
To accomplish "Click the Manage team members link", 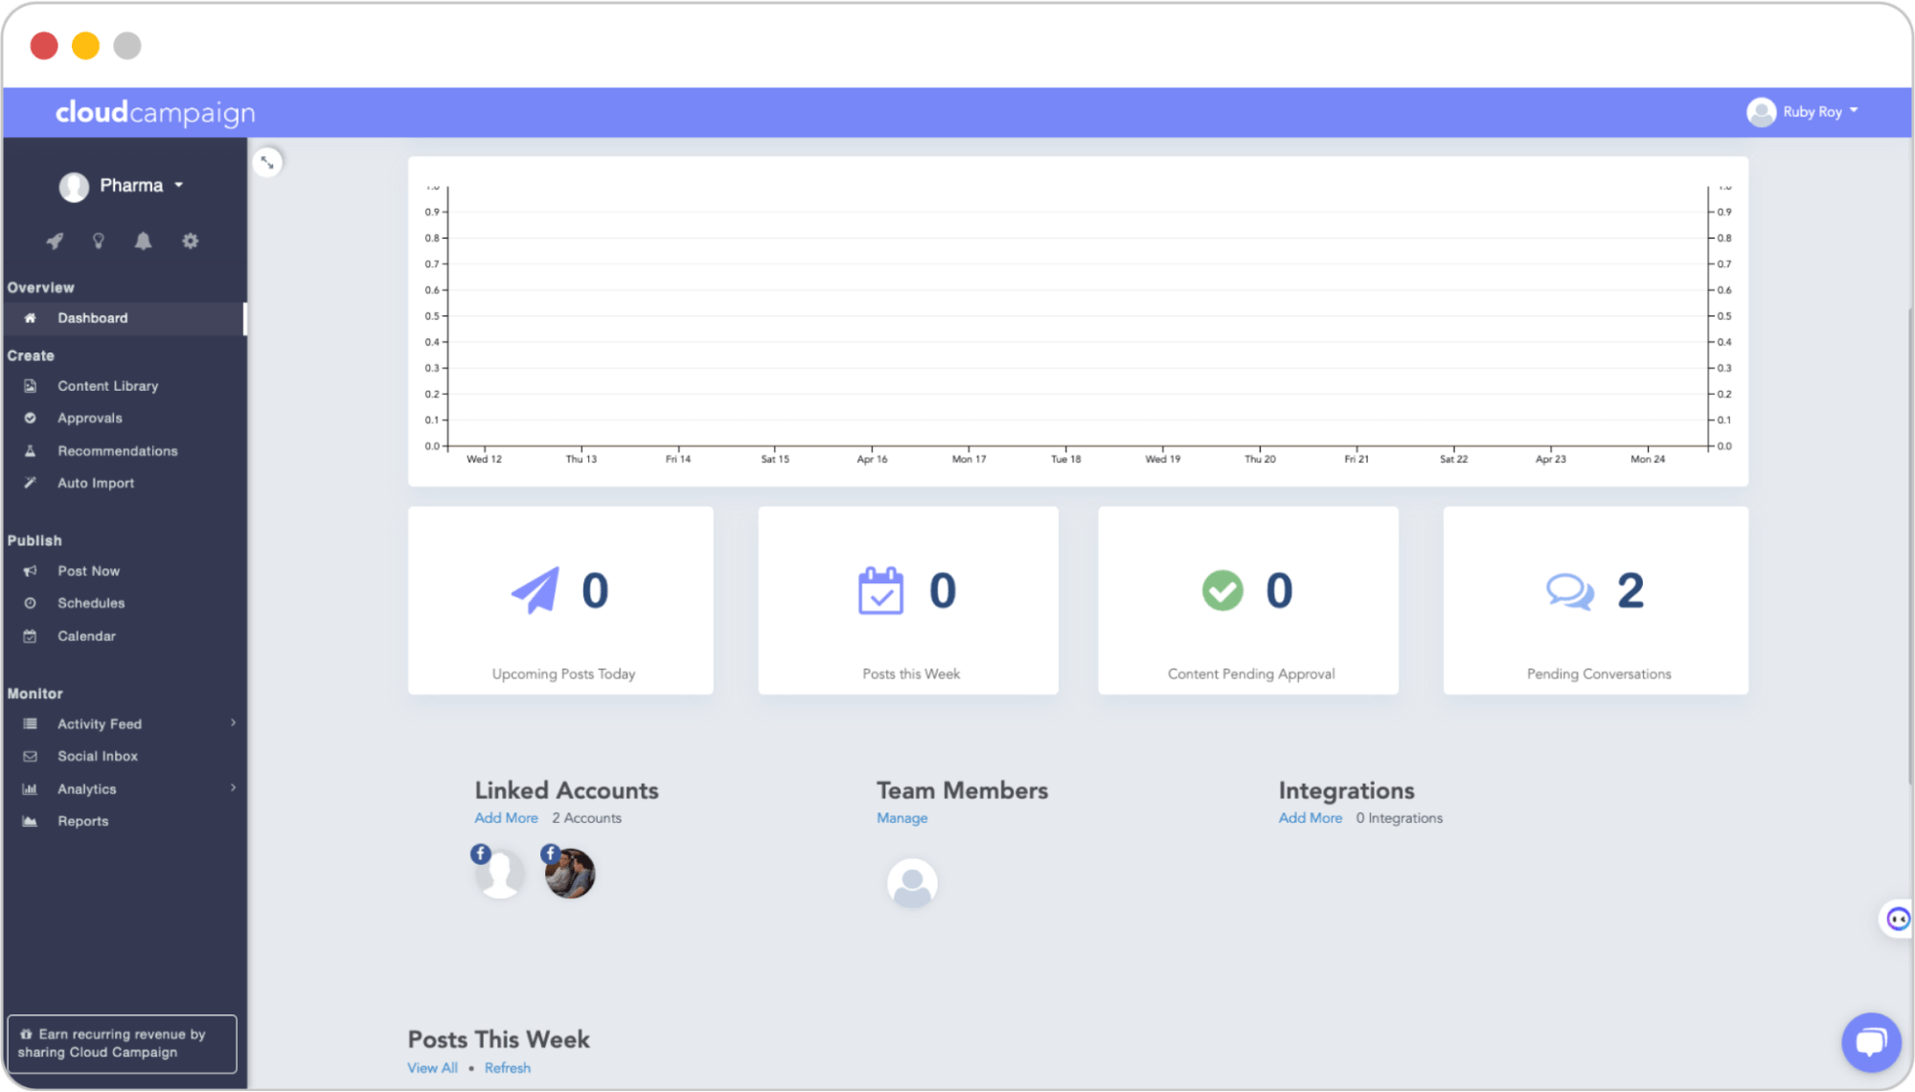I will tap(902, 818).
